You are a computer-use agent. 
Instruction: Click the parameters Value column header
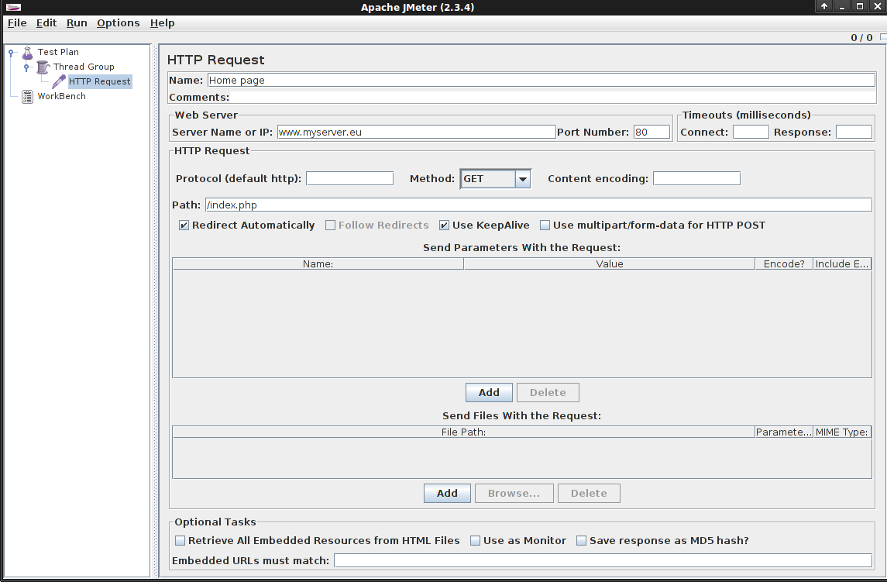[x=609, y=263]
